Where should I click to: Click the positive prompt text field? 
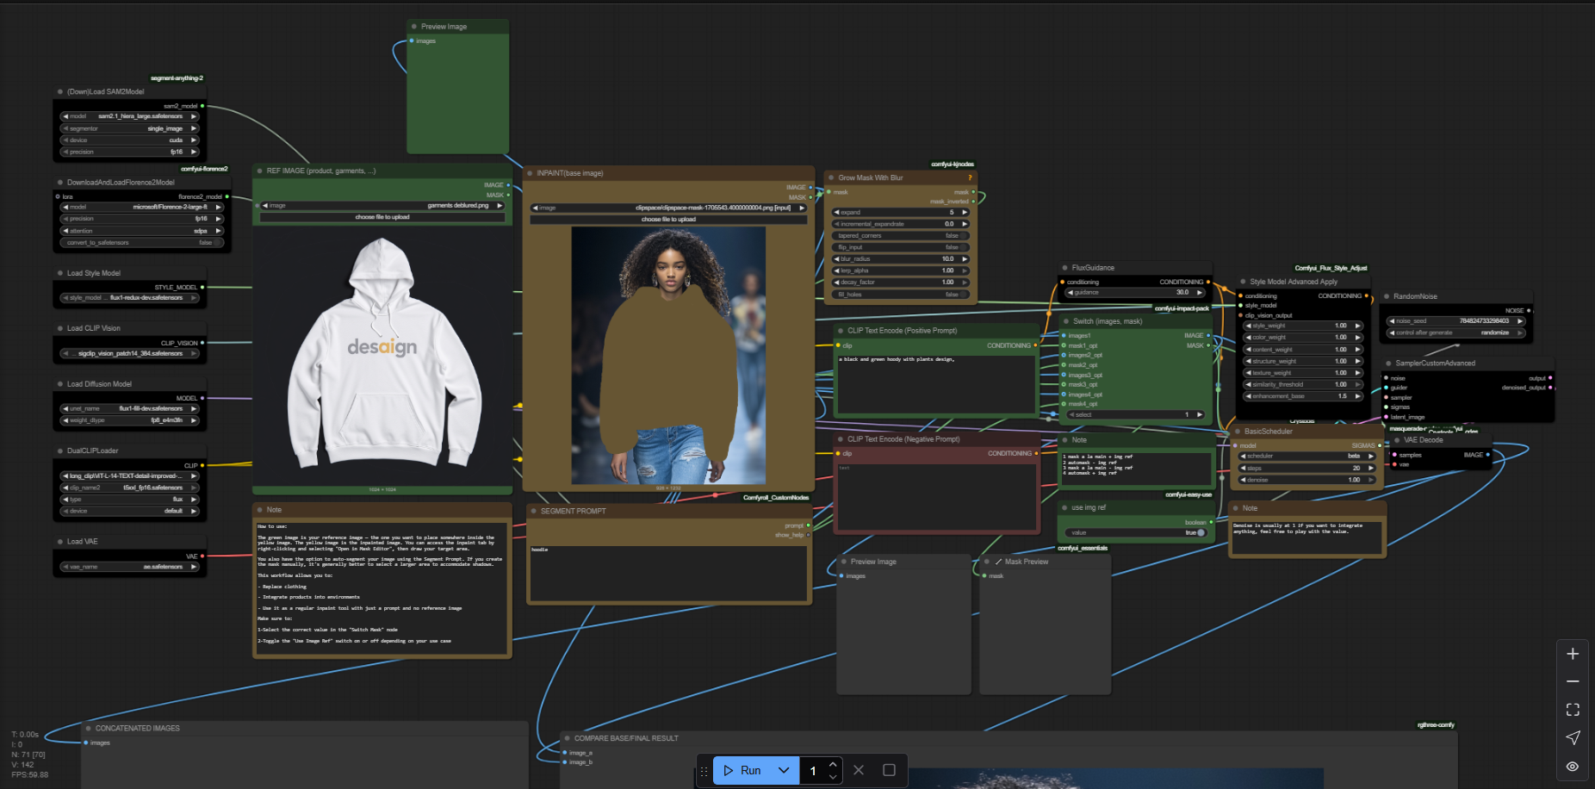(x=936, y=383)
